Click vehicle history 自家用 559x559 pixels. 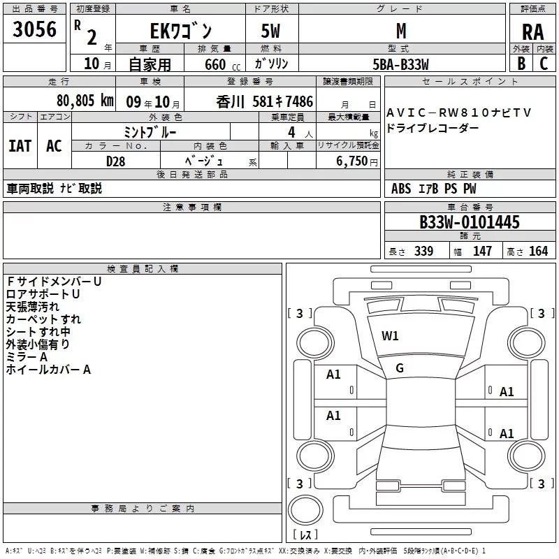[150, 64]
